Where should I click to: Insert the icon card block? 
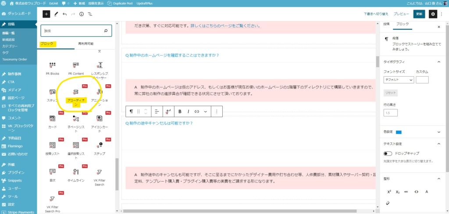click(100, 124)
